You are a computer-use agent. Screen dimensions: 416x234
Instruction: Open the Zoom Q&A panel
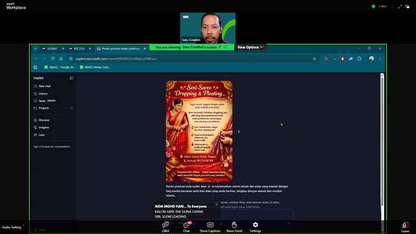[166, 227]
